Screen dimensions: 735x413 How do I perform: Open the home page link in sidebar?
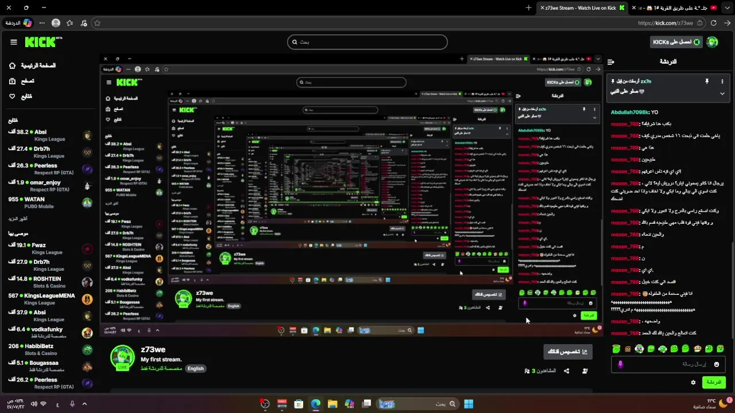[32, 65]
